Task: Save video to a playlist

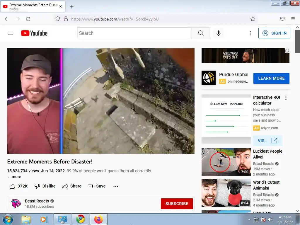Action: [97, 186]
